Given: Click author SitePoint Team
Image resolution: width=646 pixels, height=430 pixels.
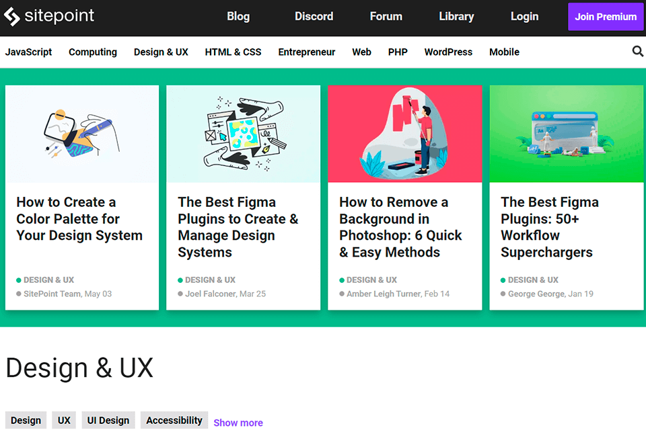Looking at the screenshot, I should 52,294.
